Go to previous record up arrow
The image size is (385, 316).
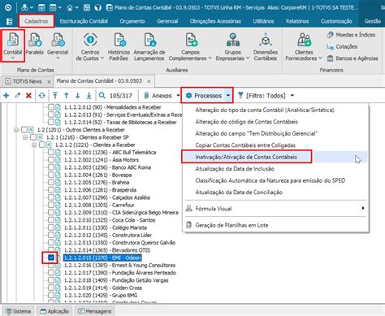(67, 96)
